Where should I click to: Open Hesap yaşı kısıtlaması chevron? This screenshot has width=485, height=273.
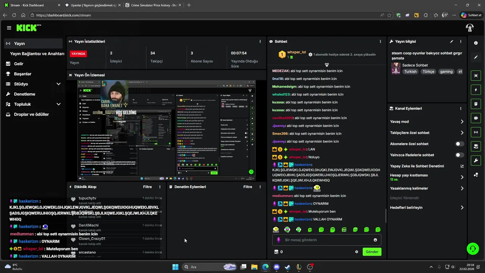pos(462,177)
